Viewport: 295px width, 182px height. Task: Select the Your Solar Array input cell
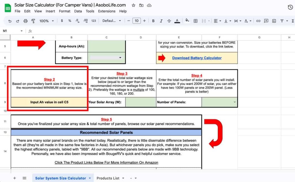[x=141, y=102]
